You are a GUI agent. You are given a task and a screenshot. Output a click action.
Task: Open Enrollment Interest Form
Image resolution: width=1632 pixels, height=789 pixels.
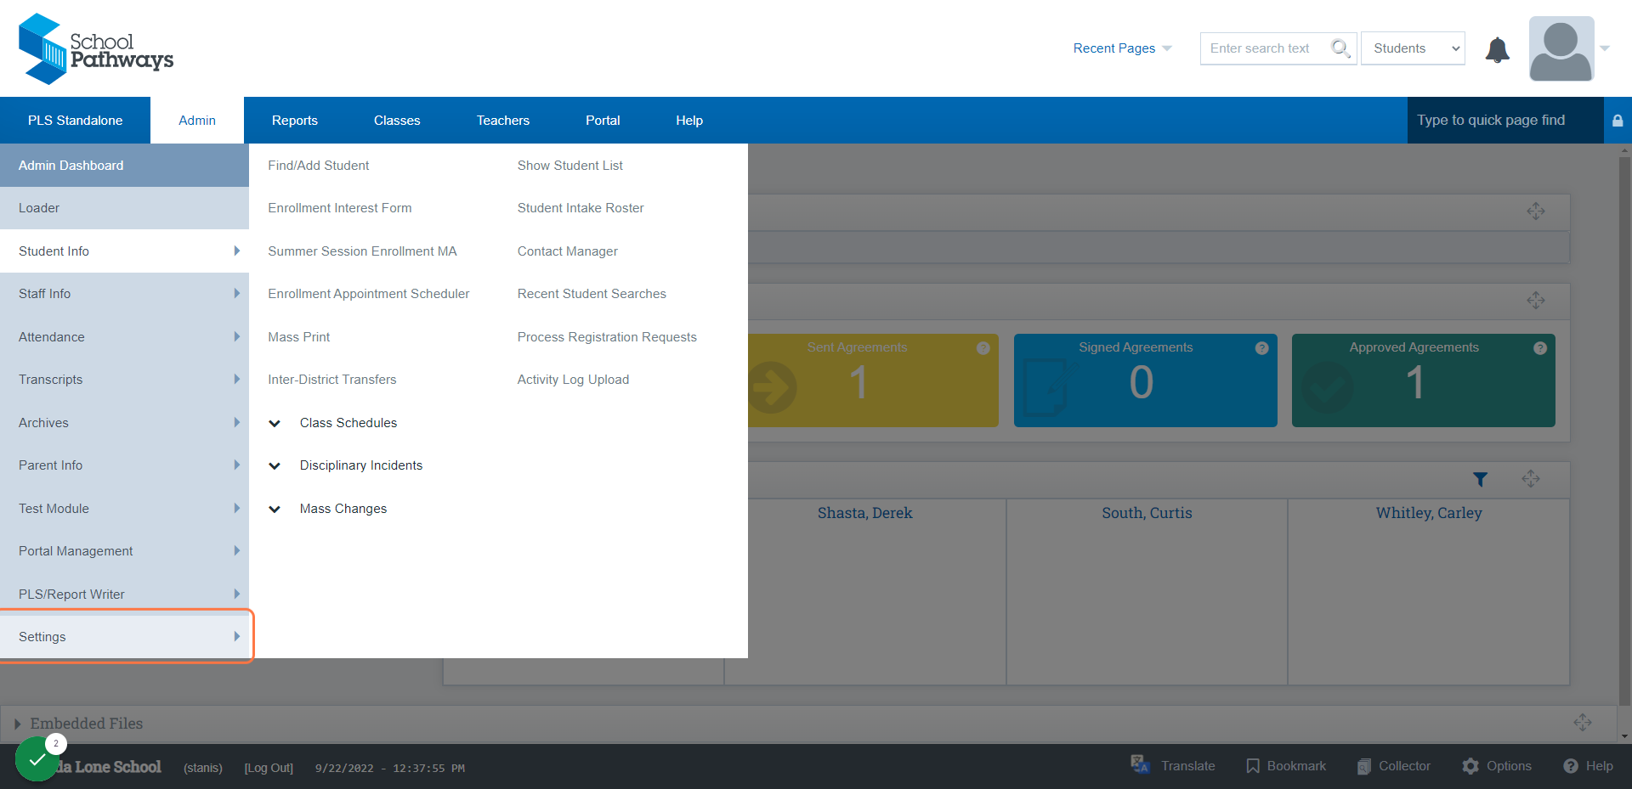point(340,208)
